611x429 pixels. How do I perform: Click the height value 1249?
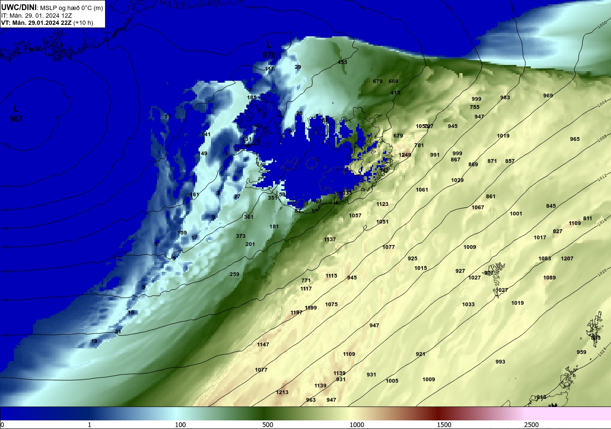point(405,155)
